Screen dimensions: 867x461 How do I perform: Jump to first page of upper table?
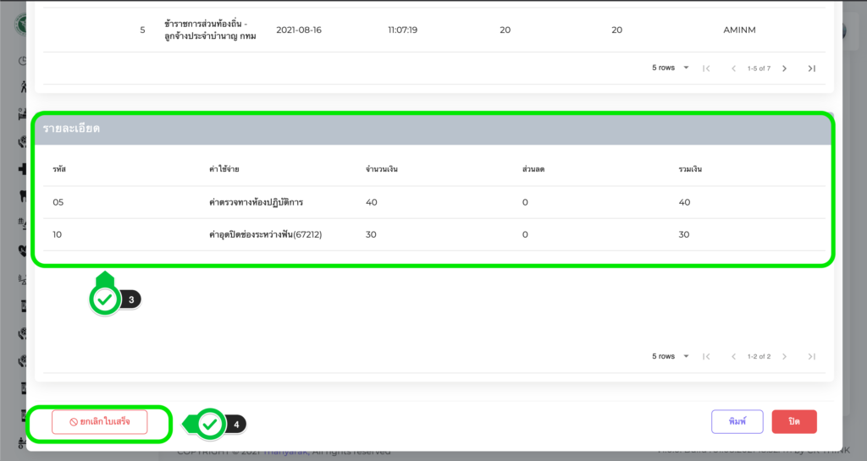pyautogui.click(x=706, y=69)
